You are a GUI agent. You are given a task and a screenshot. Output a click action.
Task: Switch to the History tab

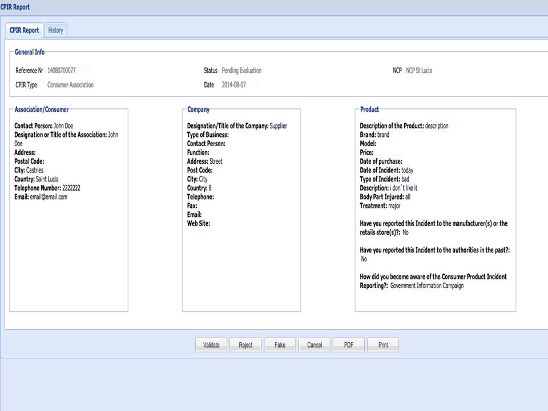coord(55,30)
